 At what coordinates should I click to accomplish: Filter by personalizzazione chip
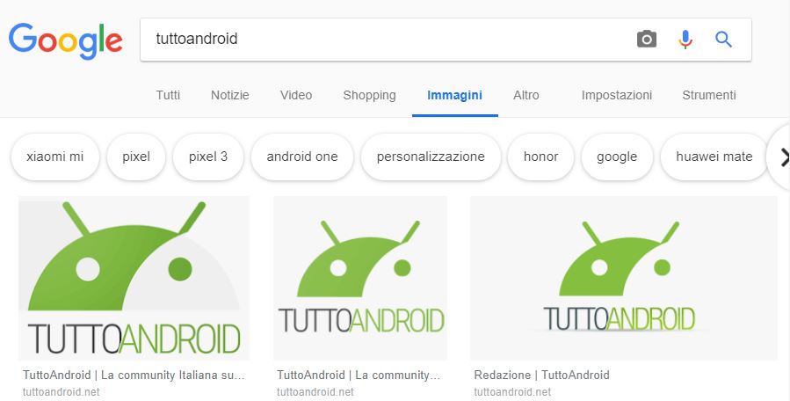pyautogui.click(x=431, y=157)
